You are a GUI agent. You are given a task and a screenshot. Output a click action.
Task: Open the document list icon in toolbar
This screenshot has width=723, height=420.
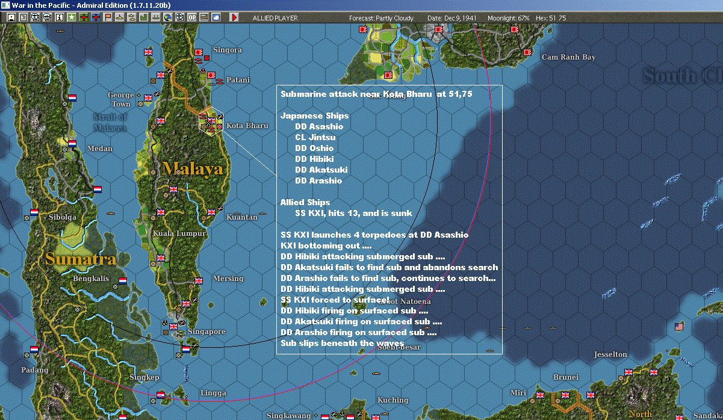pyautogui.click(x=23, y=18)
